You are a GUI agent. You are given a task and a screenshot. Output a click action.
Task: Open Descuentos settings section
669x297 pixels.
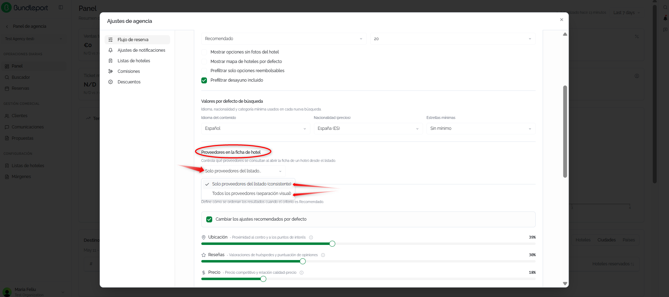[x=137, y=82]
